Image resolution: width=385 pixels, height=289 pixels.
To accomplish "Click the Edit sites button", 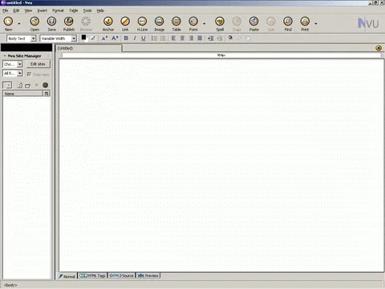I will (38, 64).
